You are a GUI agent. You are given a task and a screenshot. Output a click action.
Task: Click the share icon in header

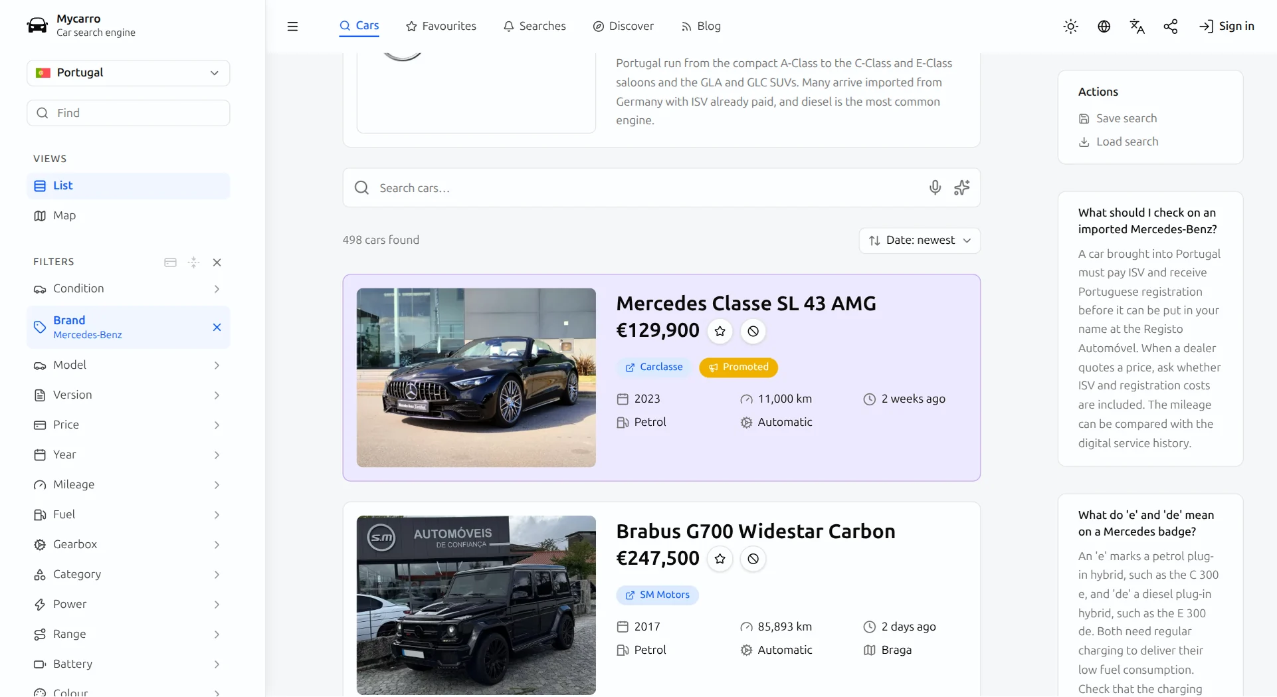1170,27
